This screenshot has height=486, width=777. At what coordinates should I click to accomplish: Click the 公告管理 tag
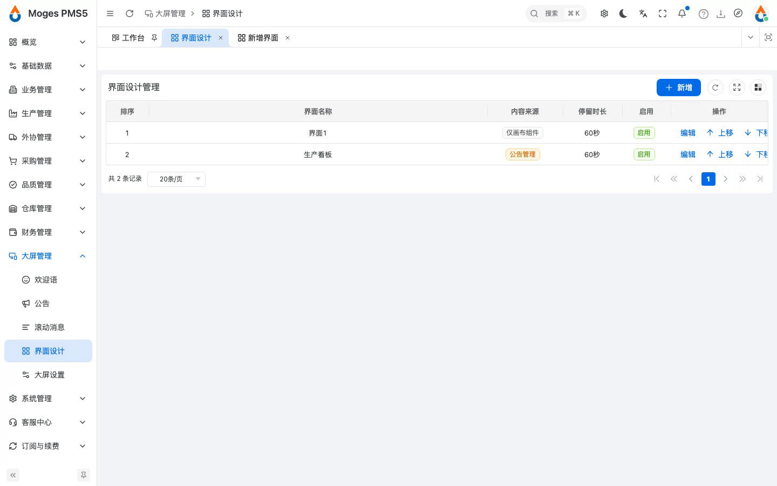tap(523, 154)
